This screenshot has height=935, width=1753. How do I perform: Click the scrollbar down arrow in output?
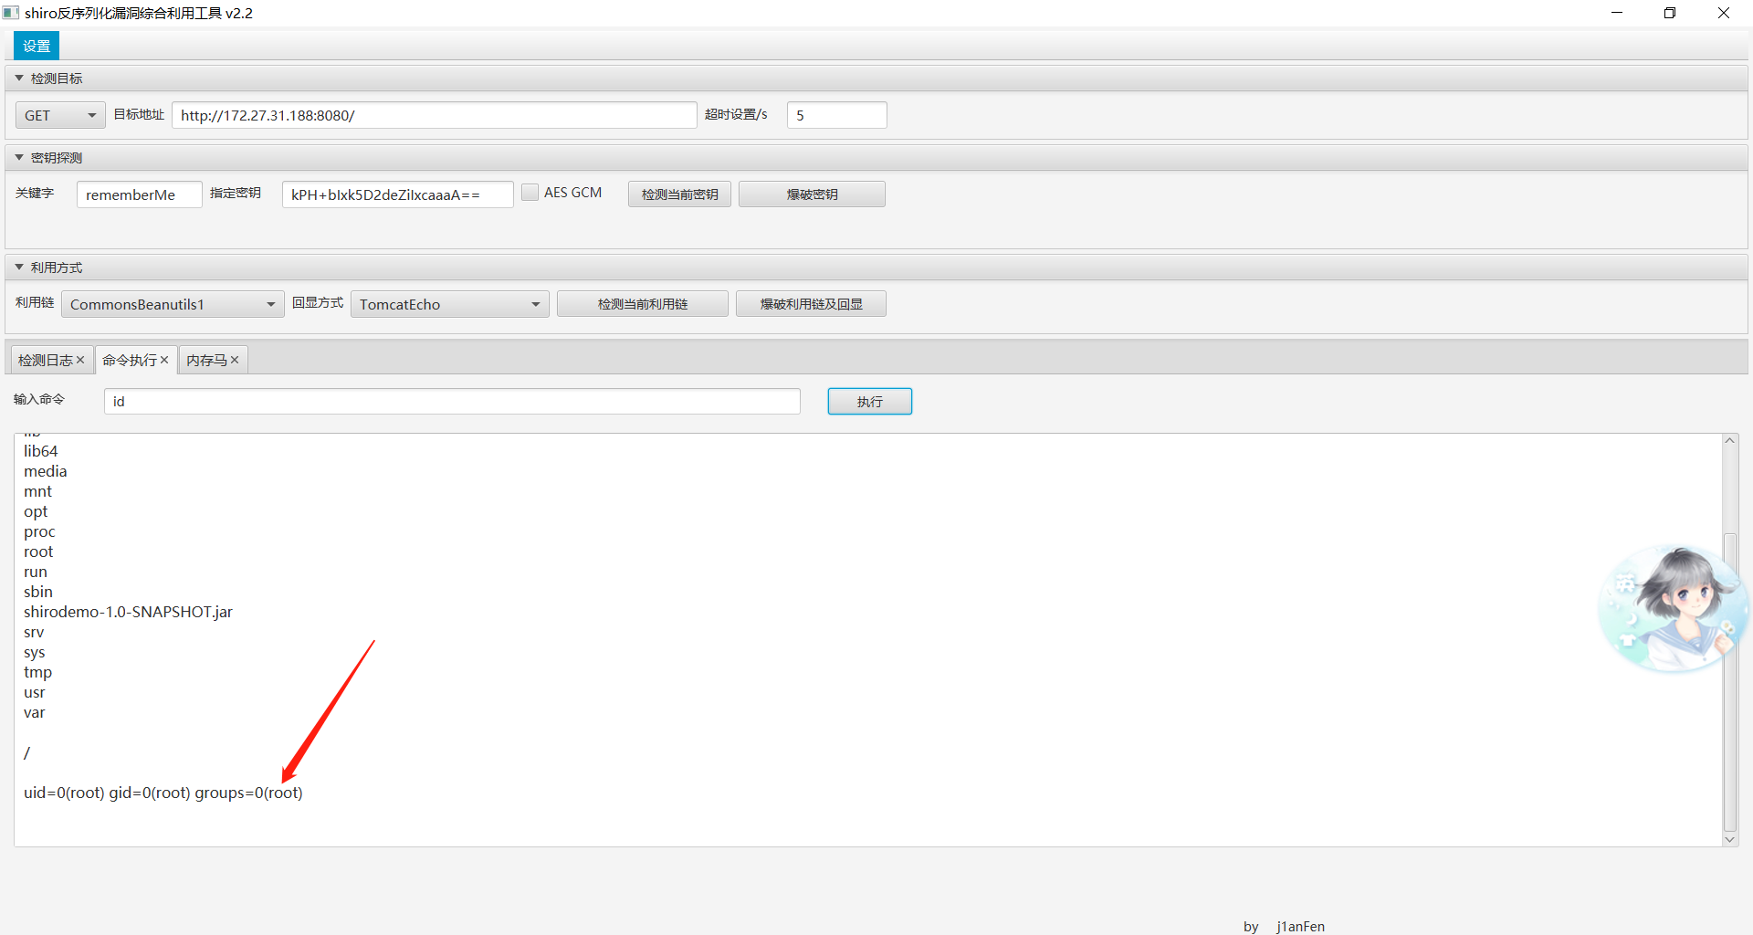point(1729,839)
